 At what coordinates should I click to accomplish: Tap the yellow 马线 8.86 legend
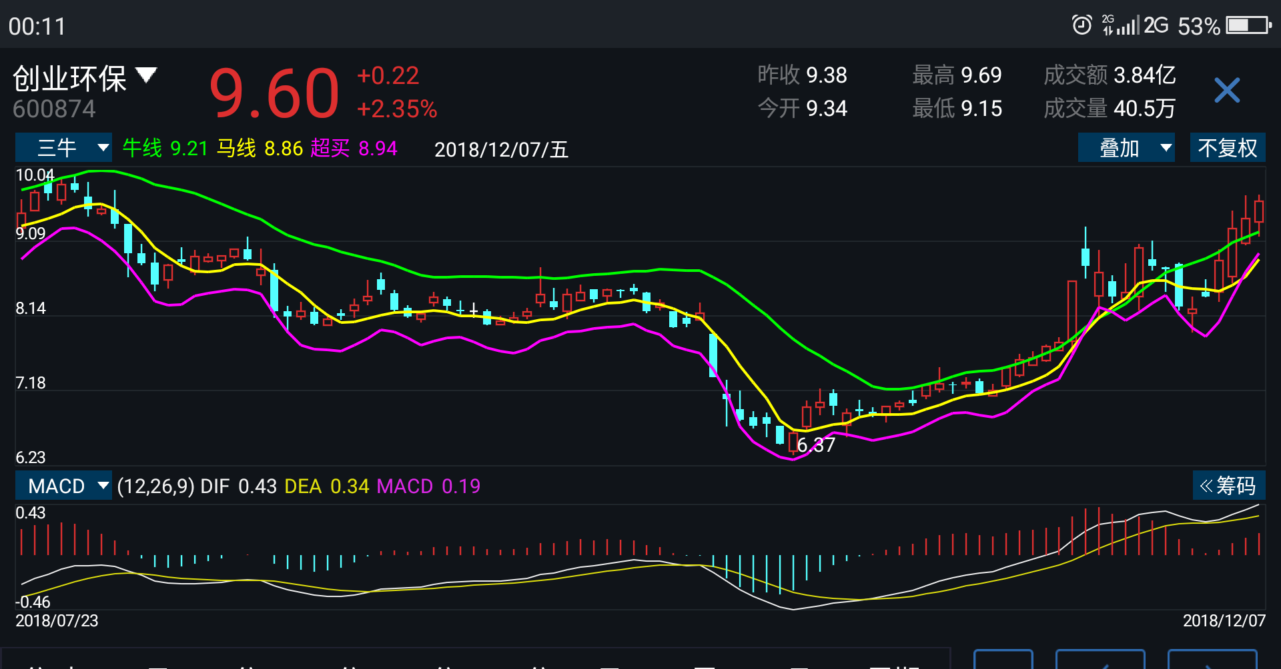point(260,148)
